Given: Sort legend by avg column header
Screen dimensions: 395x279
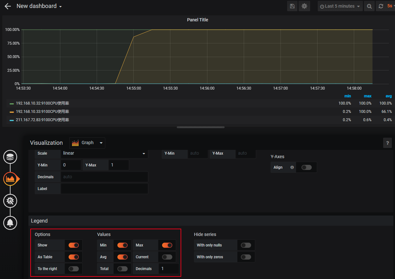Looking at the screenshot, I should tap(389, 96).
